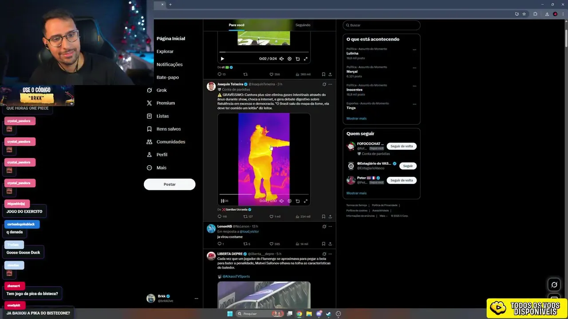Show more accounts in Quem seguir
Viewport: 568px width, 319px height.
[x=356, y=193]
